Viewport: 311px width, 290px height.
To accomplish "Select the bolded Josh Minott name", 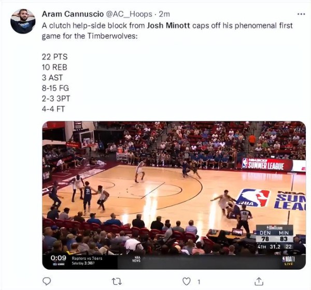I will (x=168, y=25).
